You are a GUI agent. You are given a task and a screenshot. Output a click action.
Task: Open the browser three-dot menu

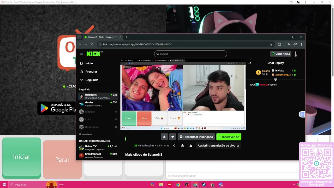pyautogui.click(x=301, y=44)
